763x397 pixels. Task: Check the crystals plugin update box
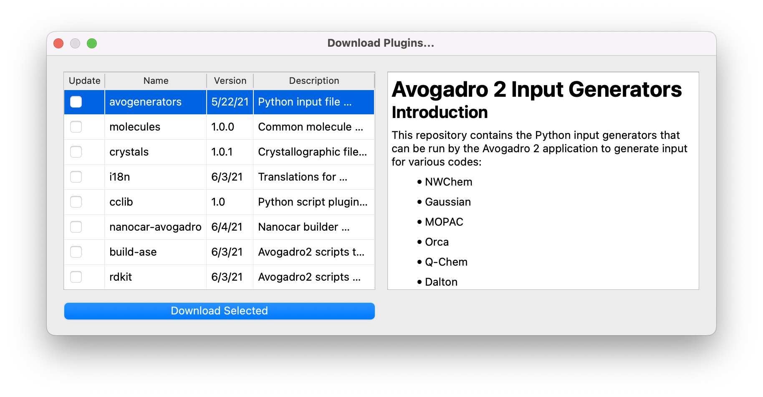pyautogui.click(x=76, y=152)
